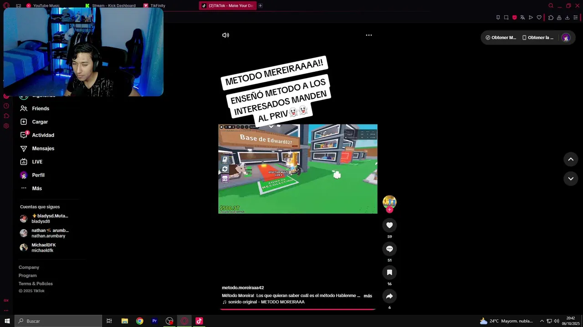
Task: Add page to bookmarks heart icon
Action: 539,18
